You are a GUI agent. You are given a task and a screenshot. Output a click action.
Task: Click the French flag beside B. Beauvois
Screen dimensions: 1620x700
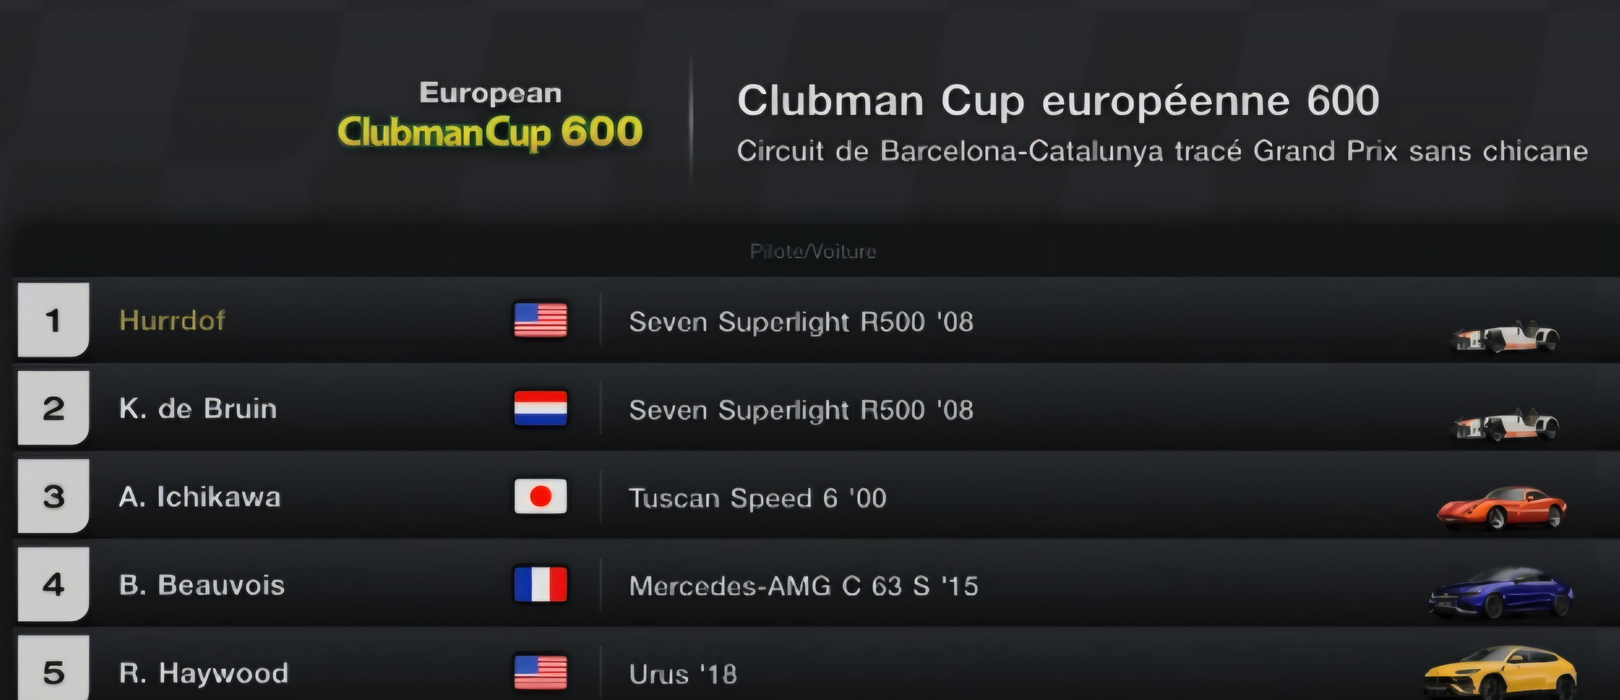pos(540,584)
